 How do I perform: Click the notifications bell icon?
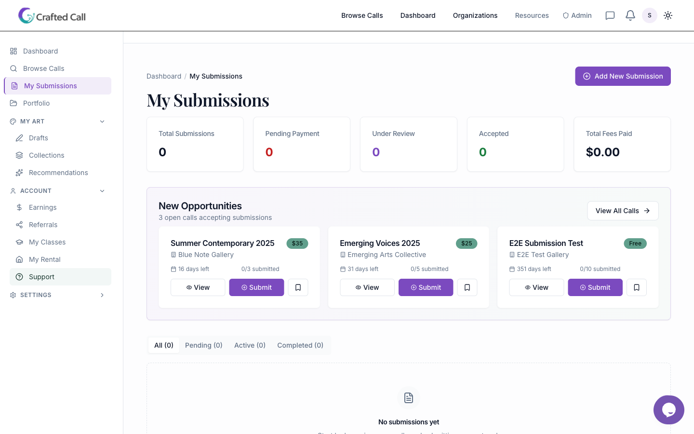630,15
